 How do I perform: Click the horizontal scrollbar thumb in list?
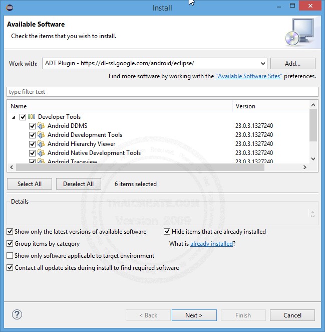(140, 168)
